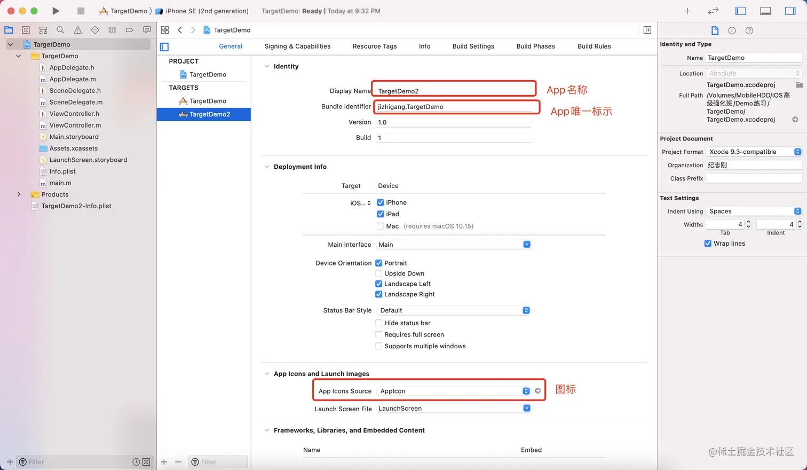Enable Hide status bar option
This screenshot has width=807, height=470.
(378, 323)
